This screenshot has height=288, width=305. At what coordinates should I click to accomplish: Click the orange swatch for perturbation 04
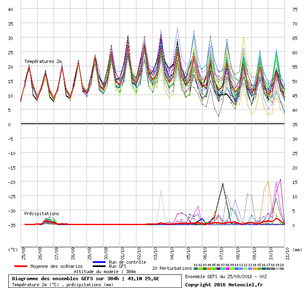point(209,269)
